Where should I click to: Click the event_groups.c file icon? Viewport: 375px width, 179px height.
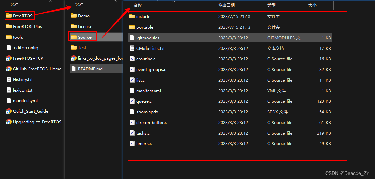coord(132,69)
